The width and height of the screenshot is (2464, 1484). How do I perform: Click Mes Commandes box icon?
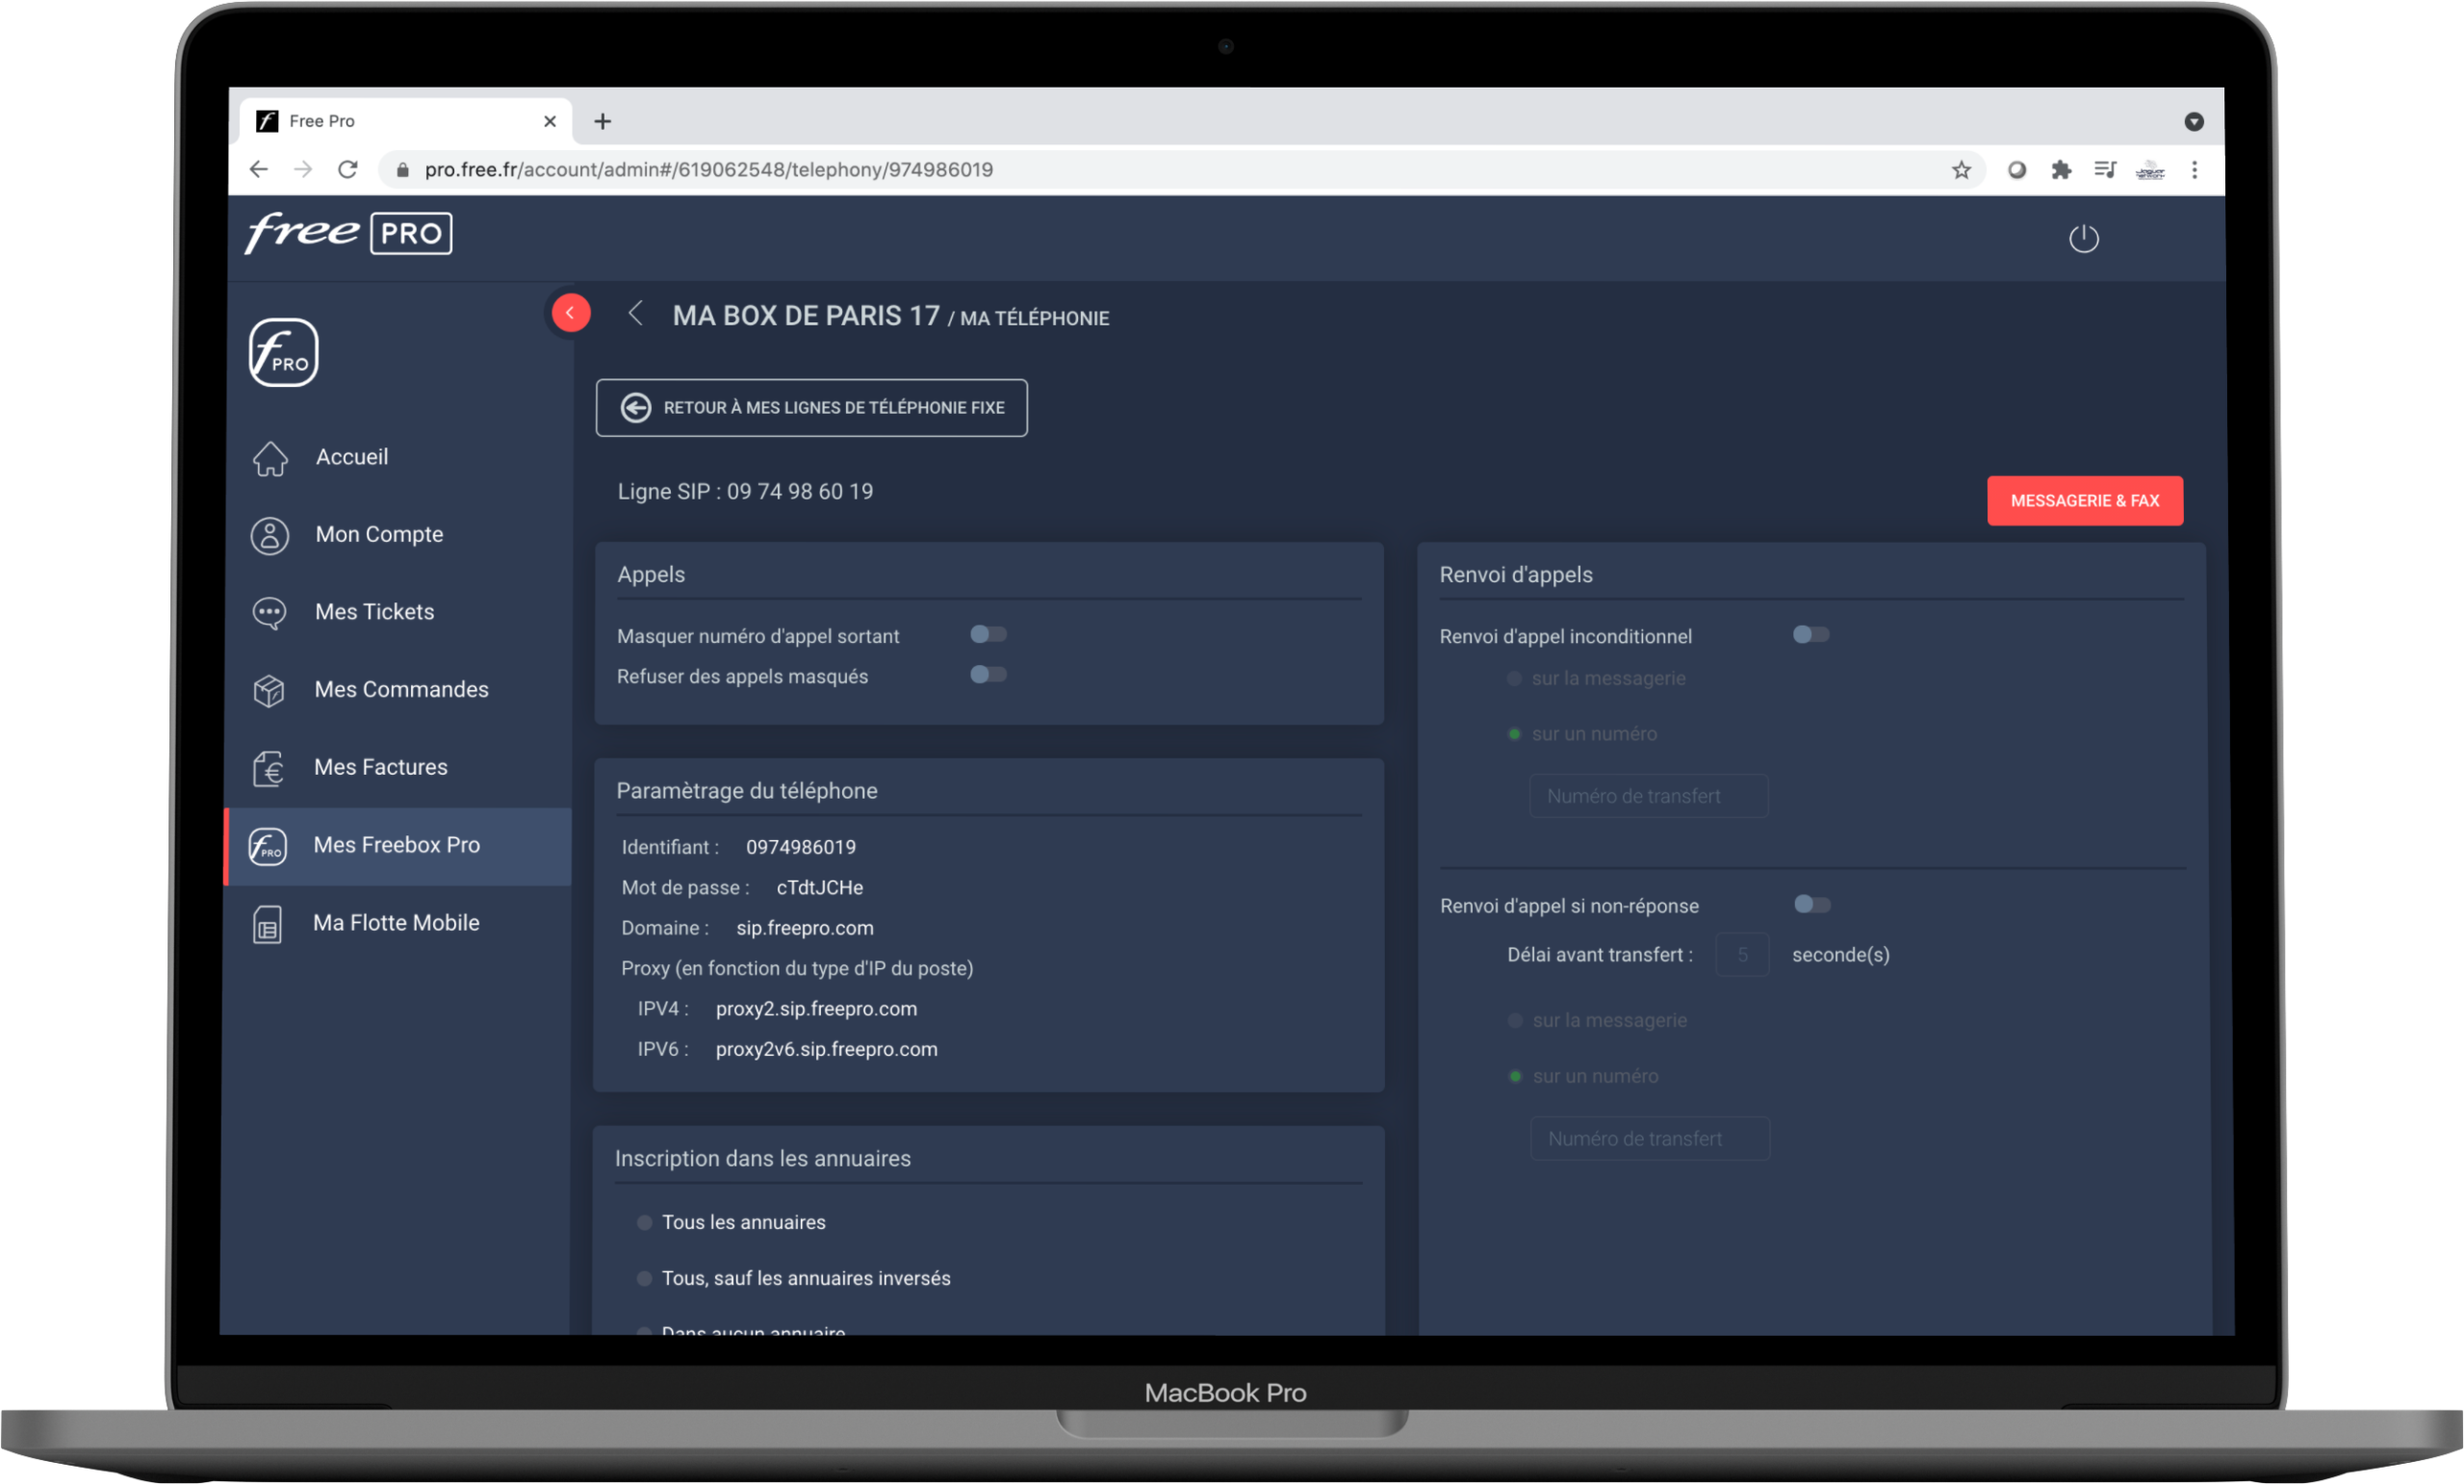tap(269, 690)
